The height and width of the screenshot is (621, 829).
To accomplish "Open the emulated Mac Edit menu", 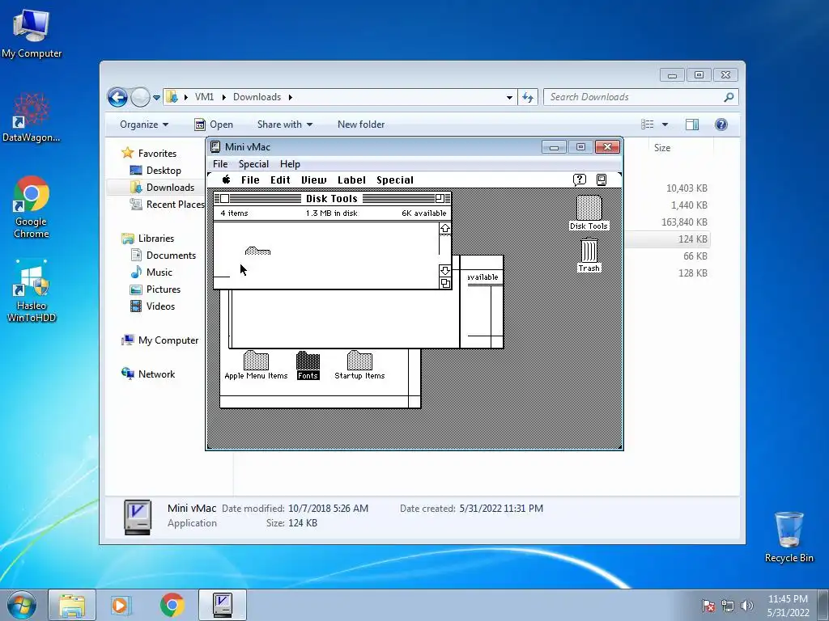I will pyautogui.click(x=280, y=180).
